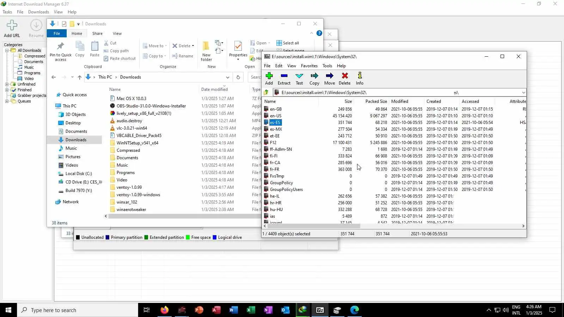Go up one folder in 7-Zip
The image size is (564, 317).
266,92
